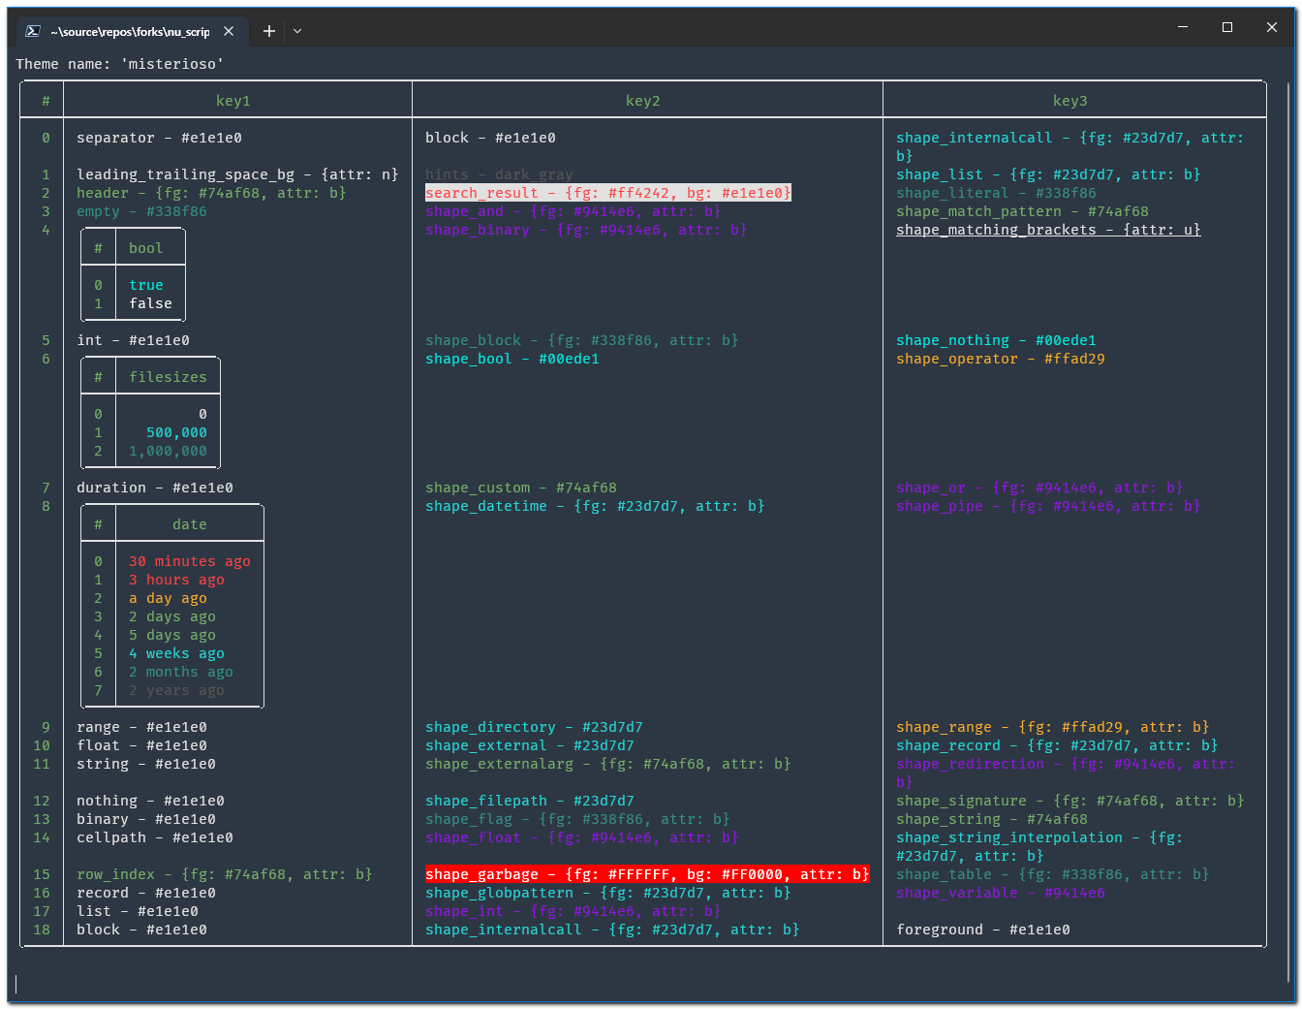
Task: Click the 'shape_int' purple line
Action: (x=573, y=911)
